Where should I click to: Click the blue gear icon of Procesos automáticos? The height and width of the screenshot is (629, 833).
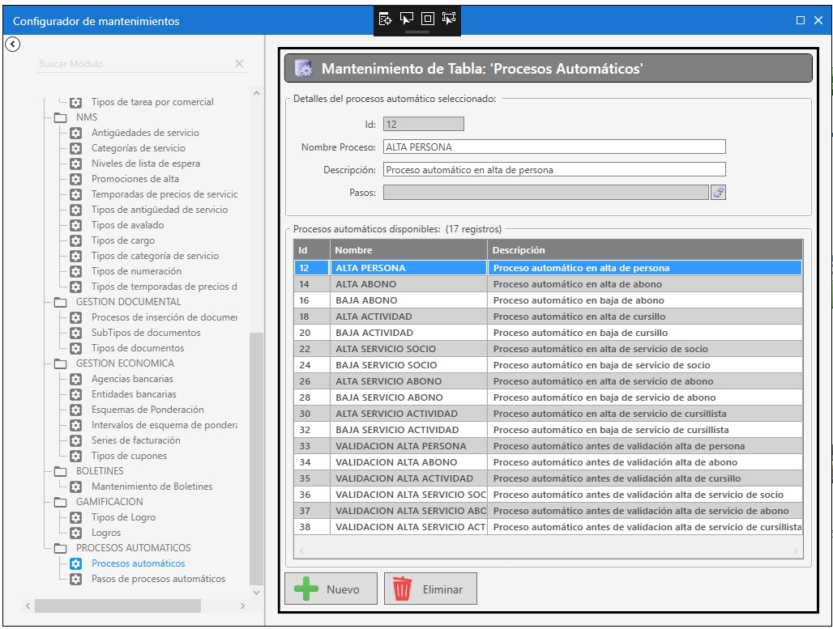[x=76, y=563]
